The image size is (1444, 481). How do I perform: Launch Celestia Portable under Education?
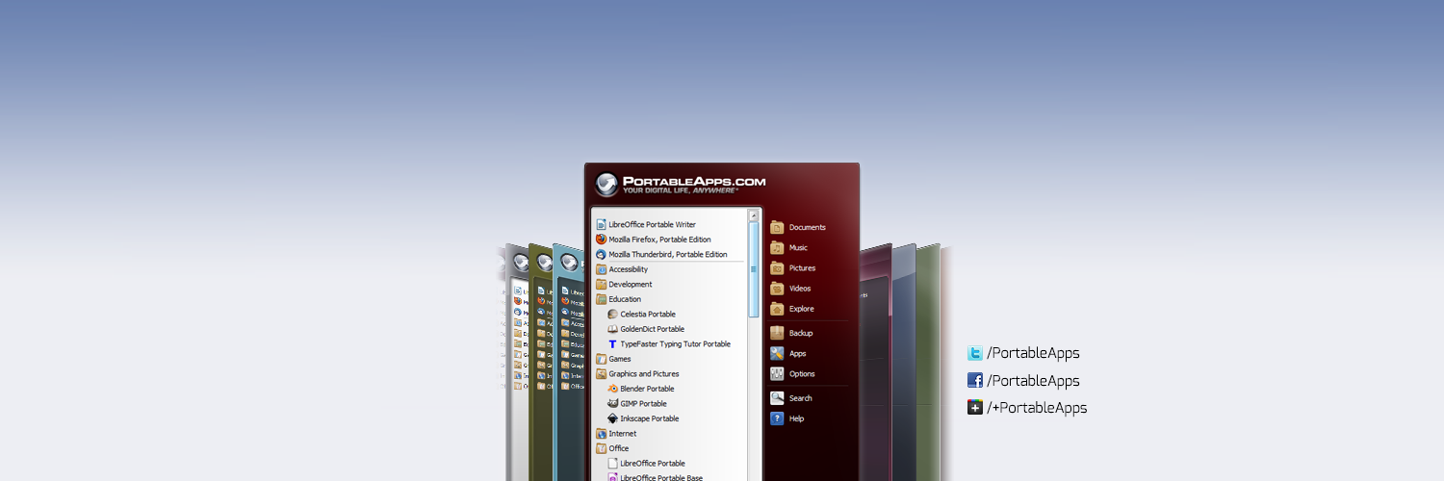pos(641,314)
